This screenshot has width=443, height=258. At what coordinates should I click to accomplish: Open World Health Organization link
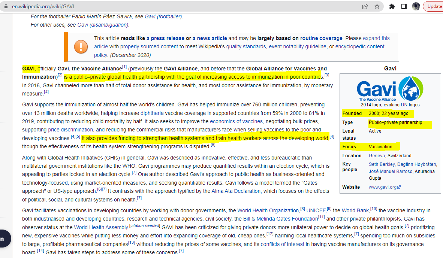click(268, 210)
